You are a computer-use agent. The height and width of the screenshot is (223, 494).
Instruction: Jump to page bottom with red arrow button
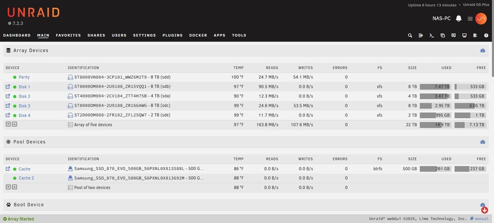point(485,210)
